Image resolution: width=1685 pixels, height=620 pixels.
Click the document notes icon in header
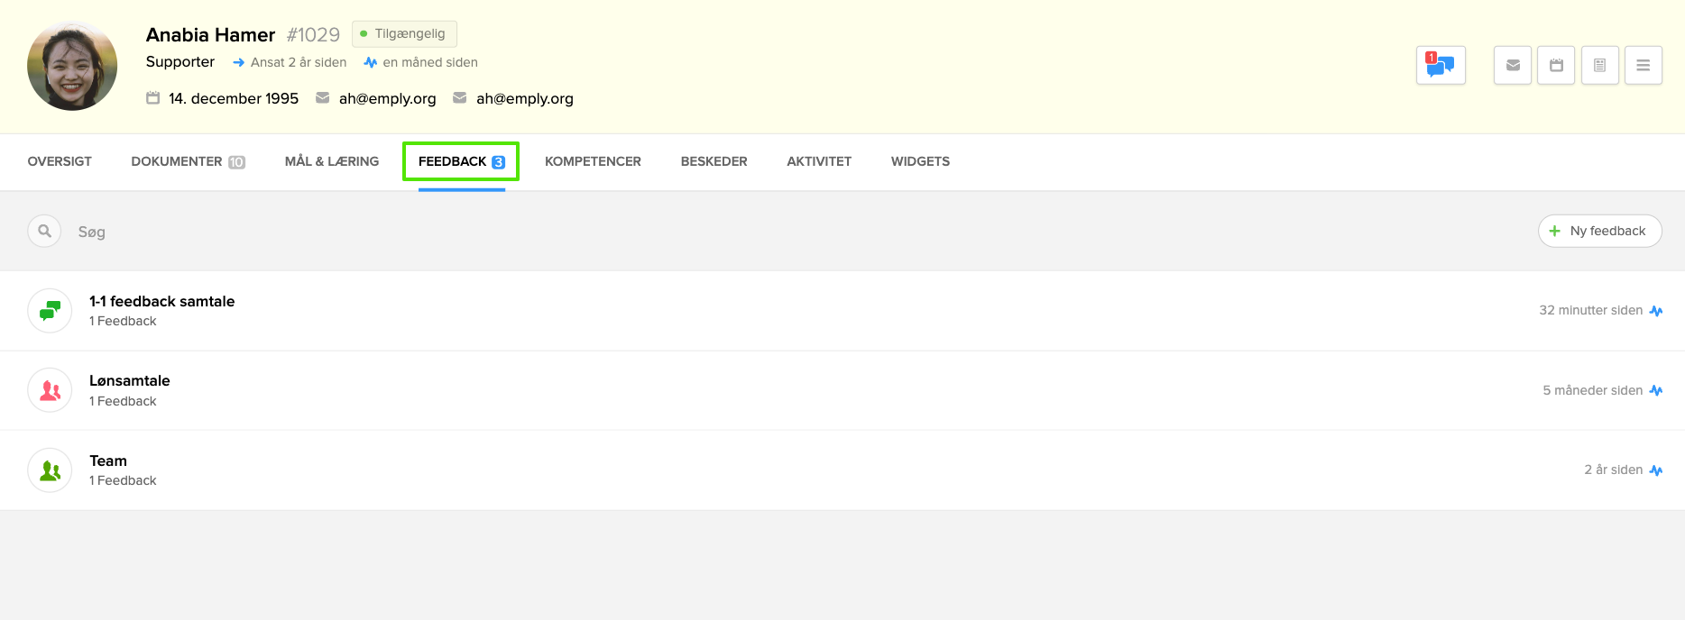[1599, 65]
